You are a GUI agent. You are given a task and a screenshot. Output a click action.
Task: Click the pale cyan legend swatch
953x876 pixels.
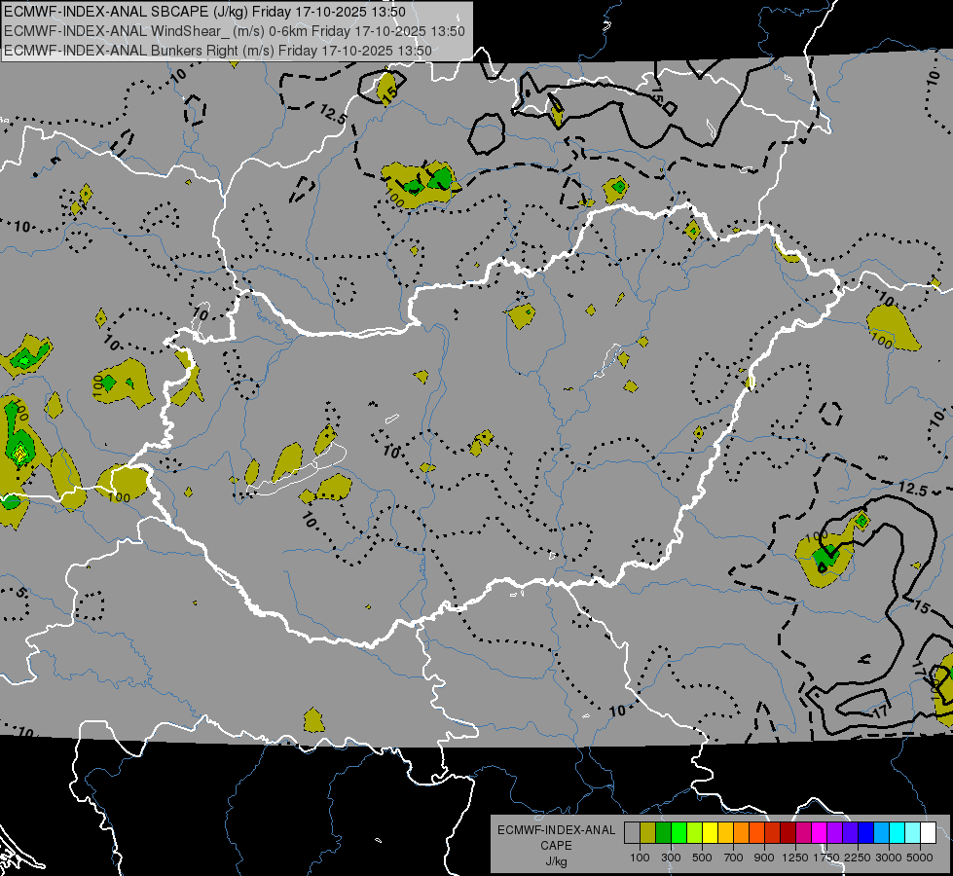coord(913,833)
